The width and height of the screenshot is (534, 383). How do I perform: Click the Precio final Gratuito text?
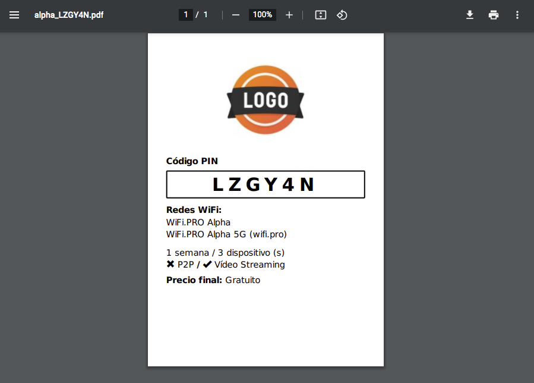coord(213,280)
